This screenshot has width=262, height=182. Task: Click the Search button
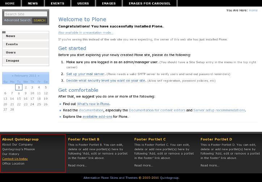39,20
